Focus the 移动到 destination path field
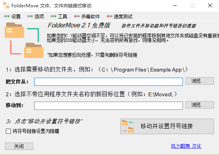Screen dimensions: 219x155 (x=108, y=106)
